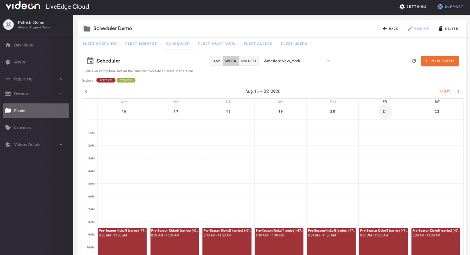Click red device chip 4717-1273

coord(106,80)
